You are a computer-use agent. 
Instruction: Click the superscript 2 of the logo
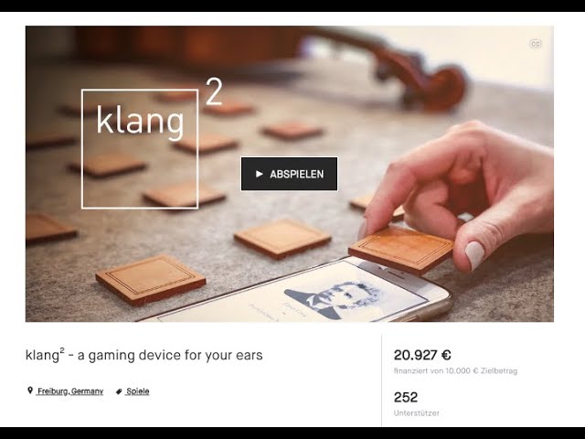(x=214, y=91)
